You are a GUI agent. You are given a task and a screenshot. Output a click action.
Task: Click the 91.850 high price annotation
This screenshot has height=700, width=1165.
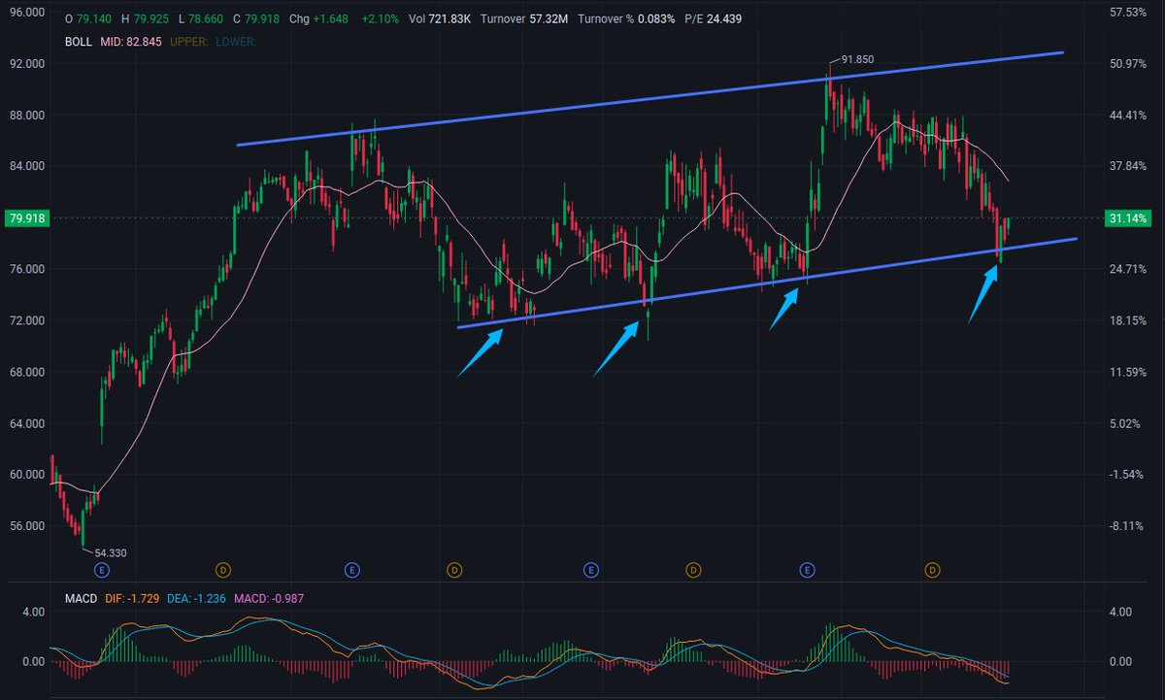point(858,59)
